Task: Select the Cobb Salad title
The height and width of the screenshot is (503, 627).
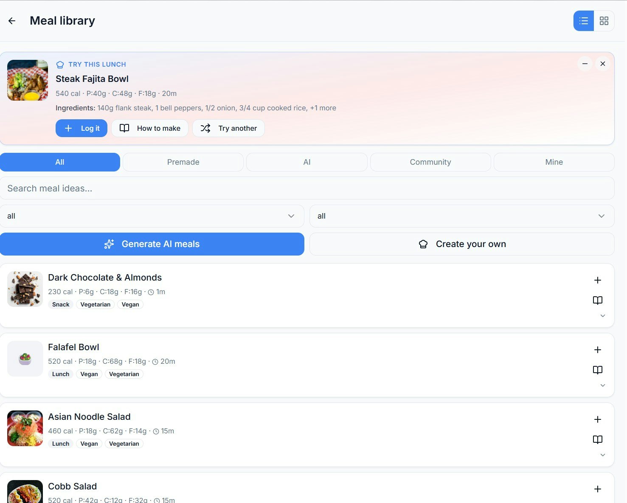Action: pos(72,486)
